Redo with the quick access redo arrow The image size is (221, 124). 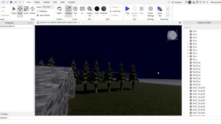coord(7,2)
